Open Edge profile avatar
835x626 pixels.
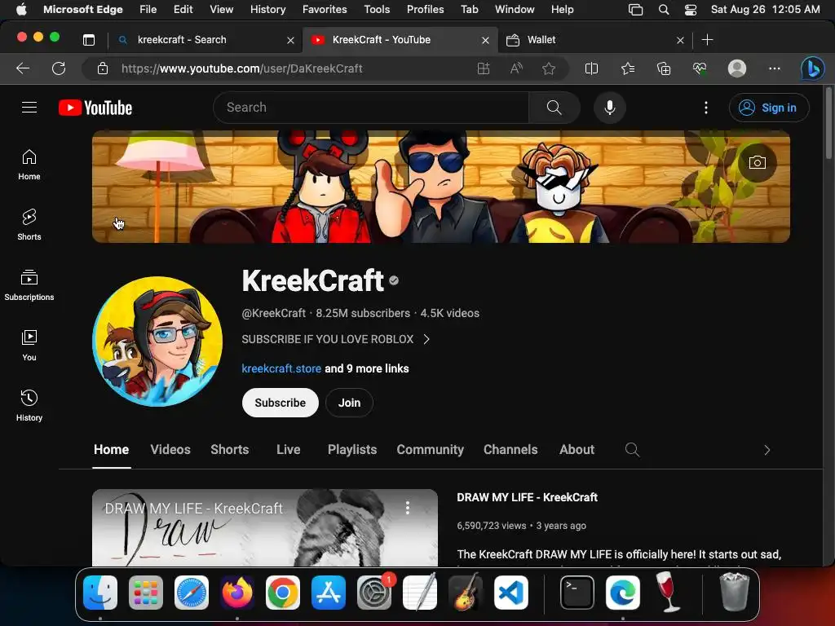click(x=737, y=68)
